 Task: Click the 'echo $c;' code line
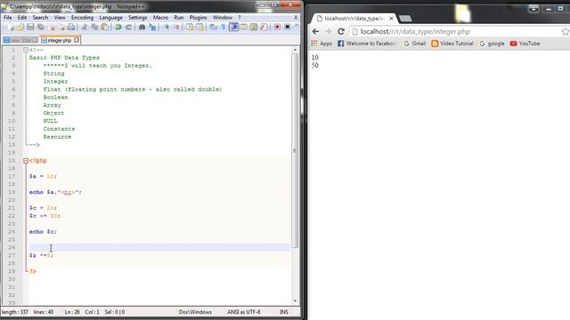point(43,231)
